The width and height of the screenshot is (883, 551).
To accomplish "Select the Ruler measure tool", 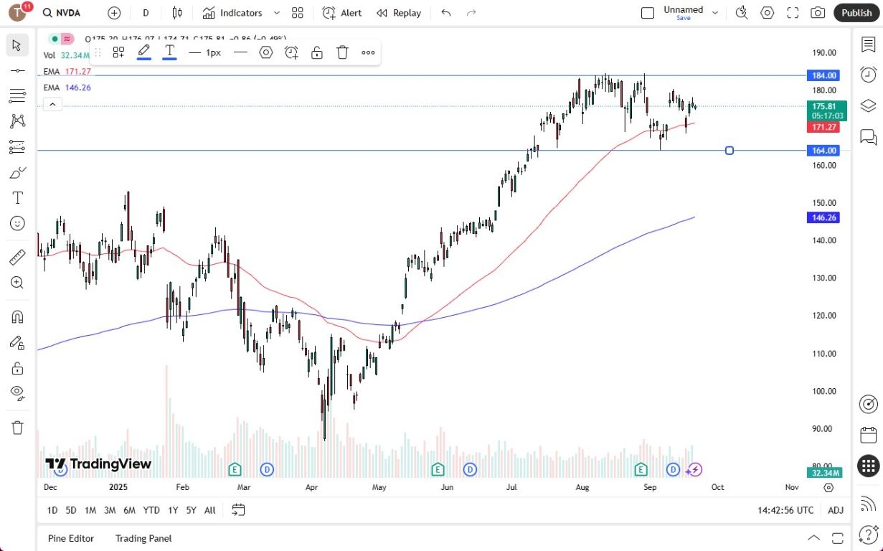I will 16,255.
